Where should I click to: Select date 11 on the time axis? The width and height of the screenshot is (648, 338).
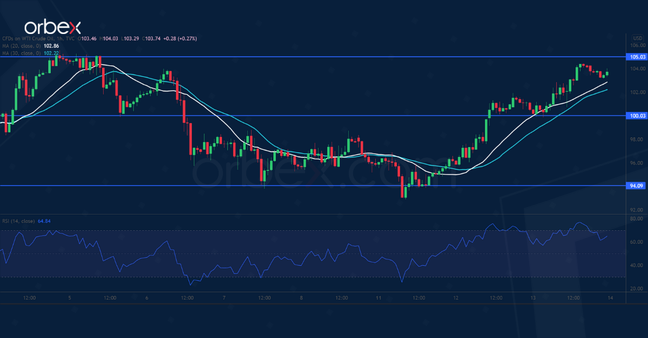379,298
